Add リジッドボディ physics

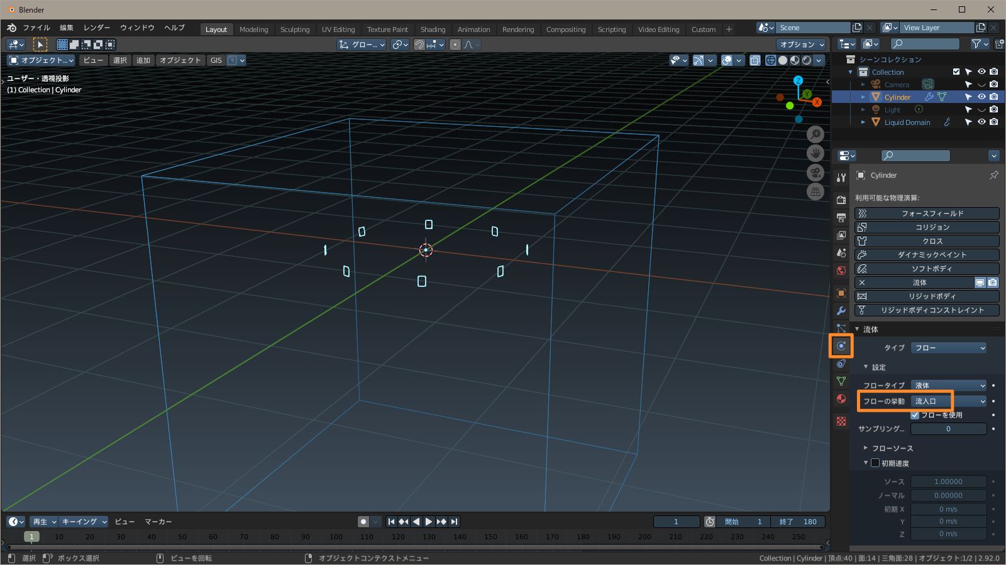pyautogui.click(x=927, y=296)
